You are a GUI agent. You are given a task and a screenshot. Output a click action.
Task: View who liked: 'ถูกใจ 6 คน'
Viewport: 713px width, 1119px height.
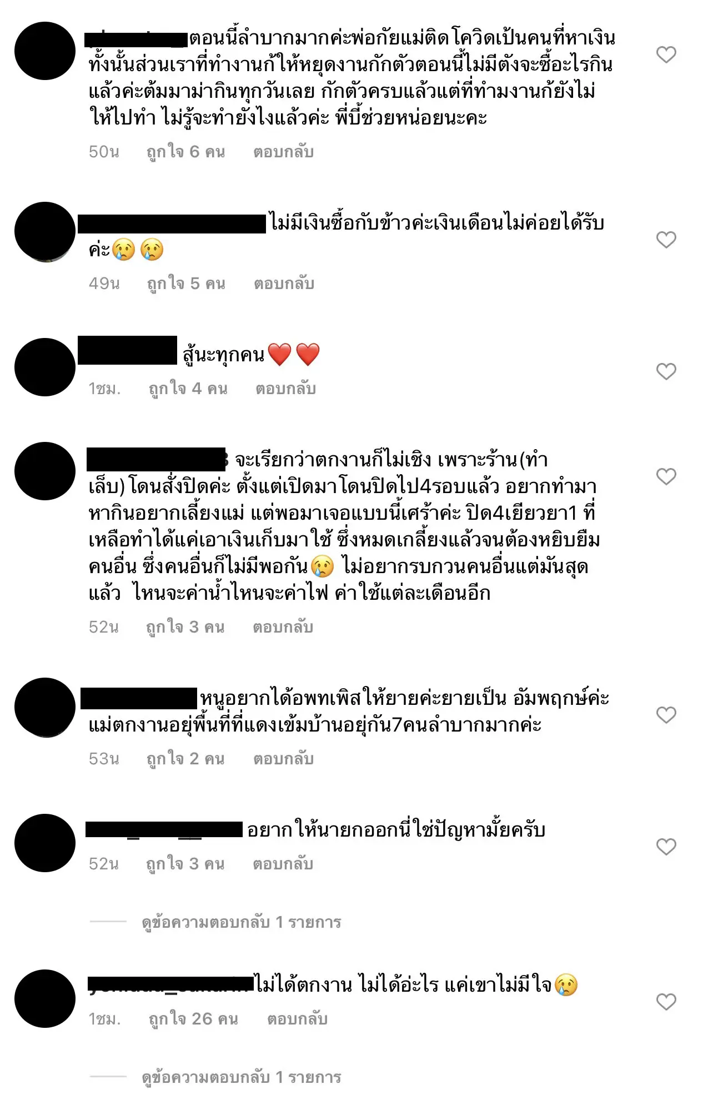[x=185, y=152]
